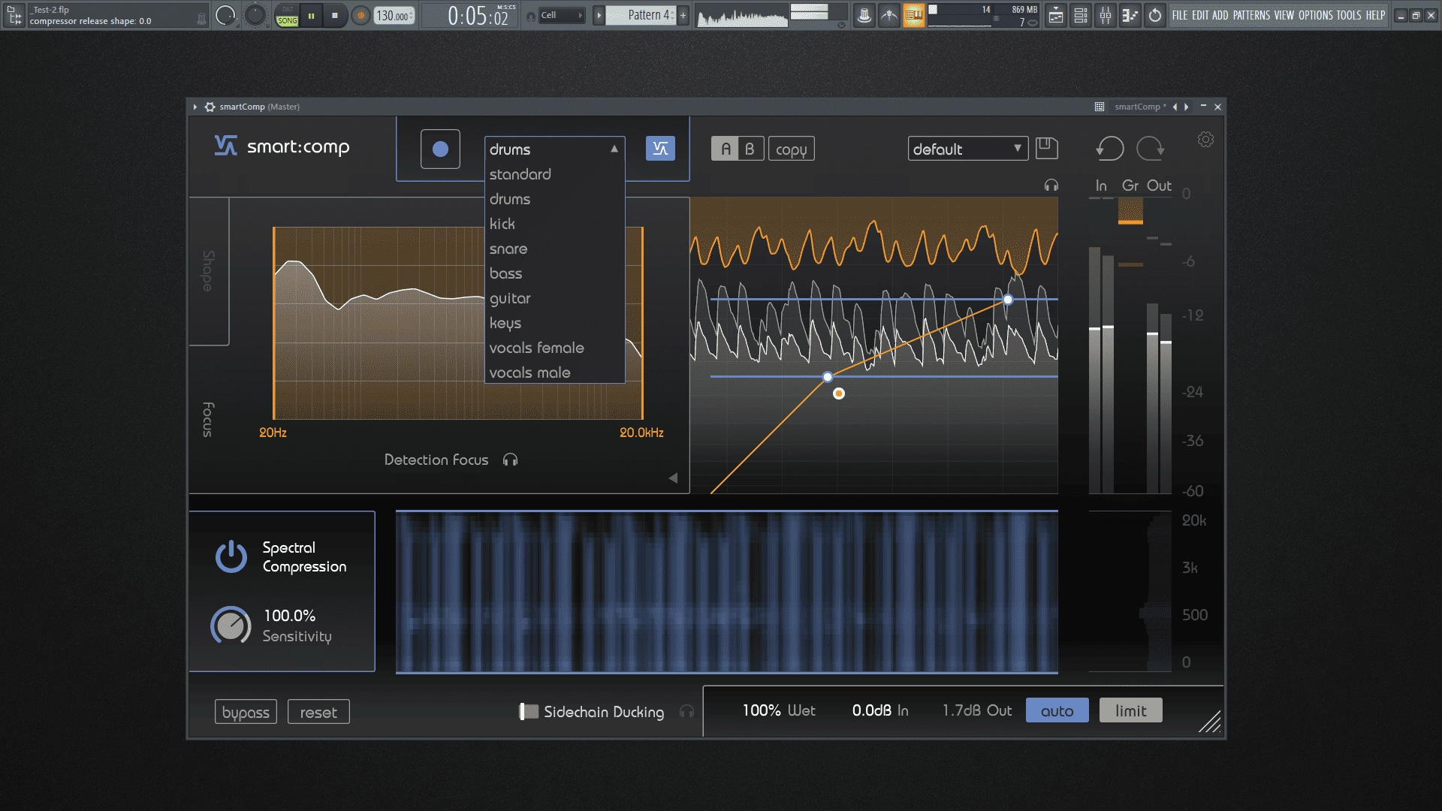The image size is (1442, 811).
Task: Click the orange knee handle on curve
Action: click(x=839, y=393)
